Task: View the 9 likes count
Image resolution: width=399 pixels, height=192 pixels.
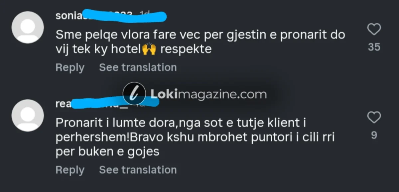Action: tap(374, 136)
